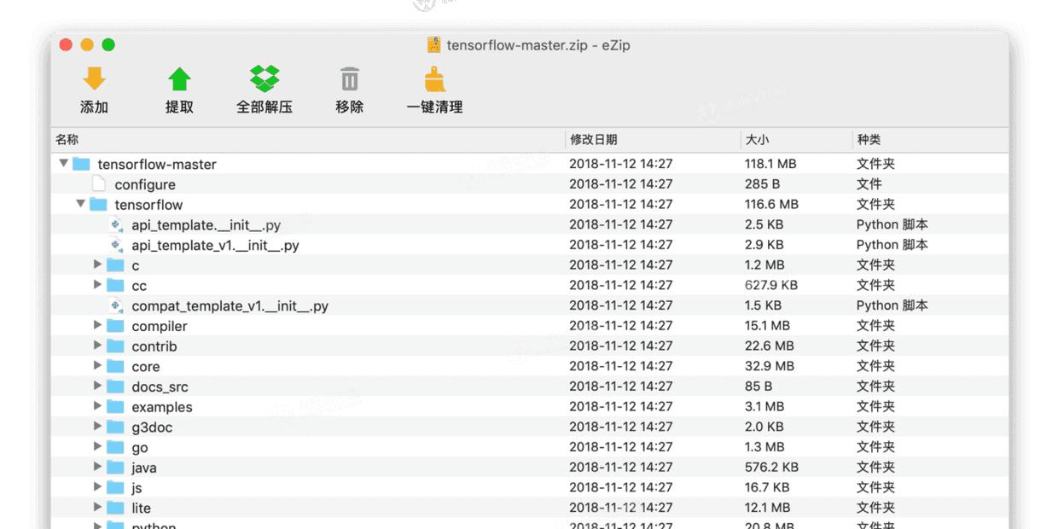1058x529 pixels.
Task: Click the Add (添加) toolbar icon
Action: 94,79
